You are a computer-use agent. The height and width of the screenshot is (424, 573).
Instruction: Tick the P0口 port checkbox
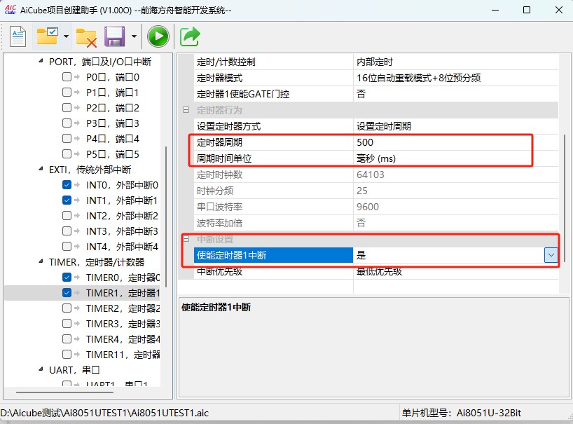point(67,77)
